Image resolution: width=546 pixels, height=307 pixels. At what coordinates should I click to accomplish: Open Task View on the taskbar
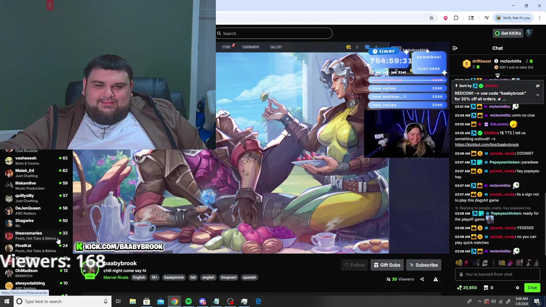pos(118,301)
